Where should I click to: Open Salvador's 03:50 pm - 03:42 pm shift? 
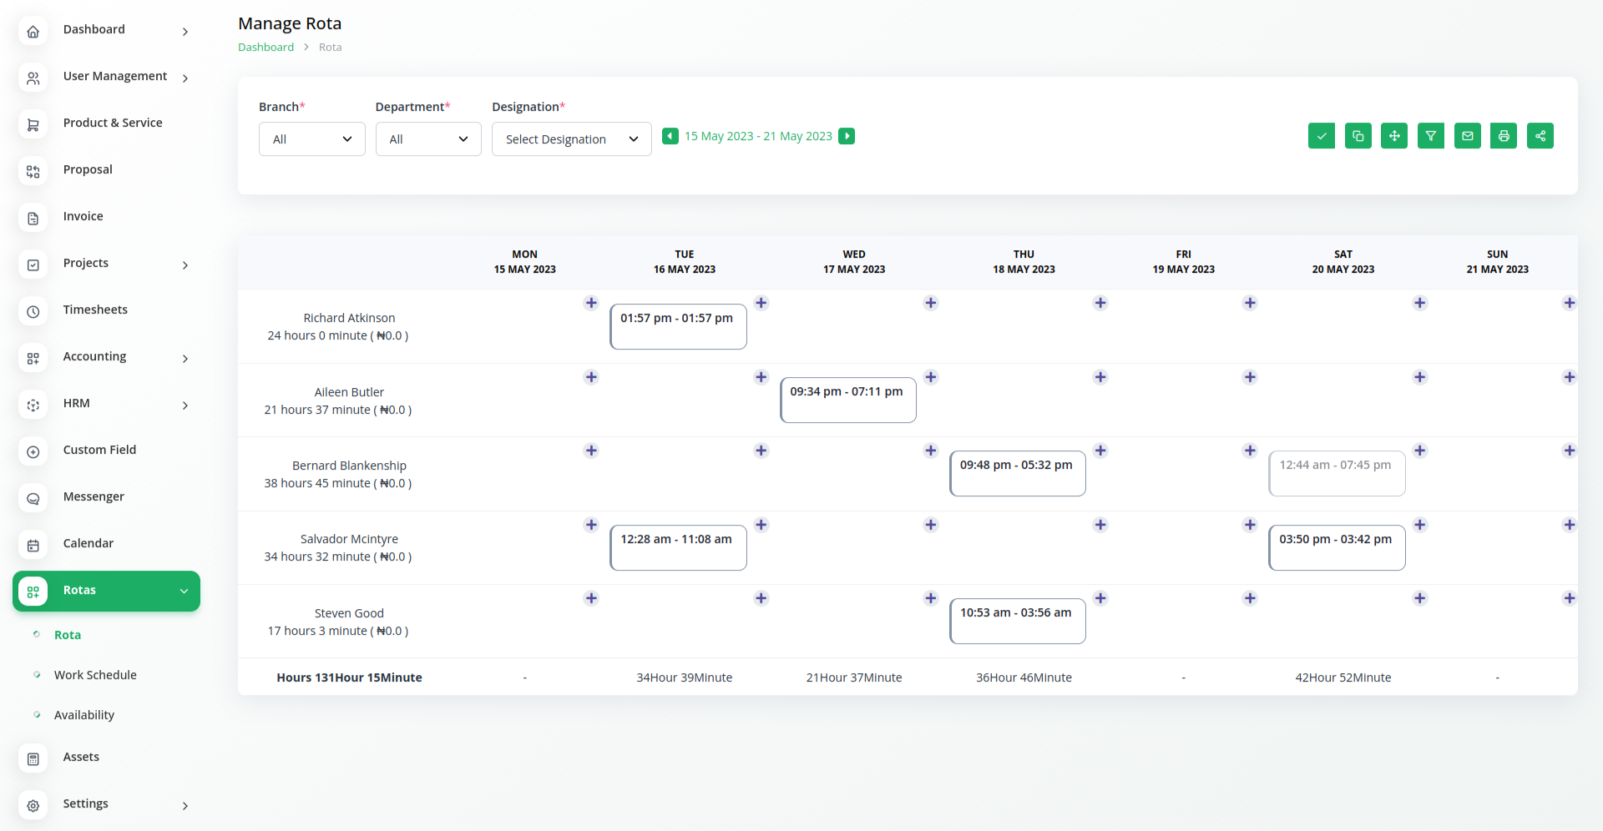pos(1337,547)
